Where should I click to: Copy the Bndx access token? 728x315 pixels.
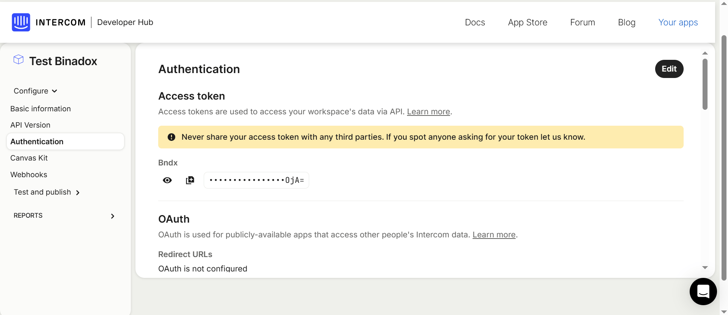190,180
